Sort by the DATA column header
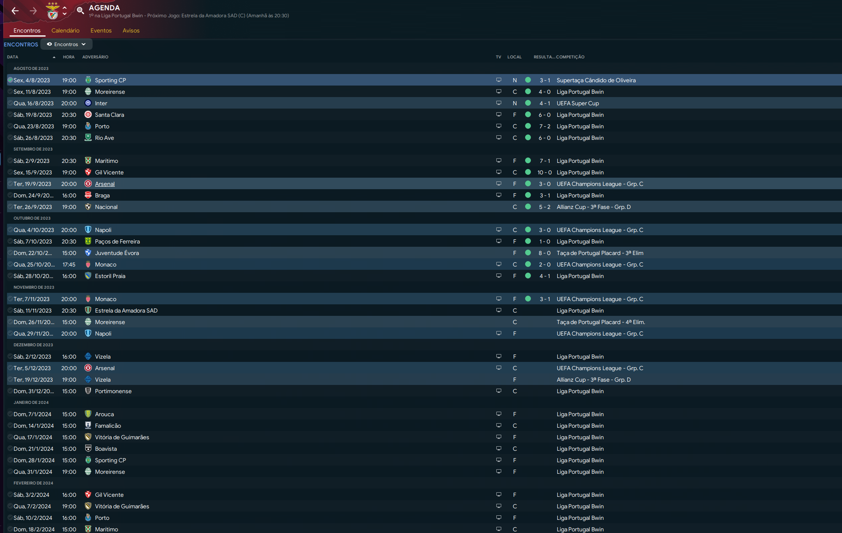The width and height of the screenshot is (842, 533). point(13,57)
